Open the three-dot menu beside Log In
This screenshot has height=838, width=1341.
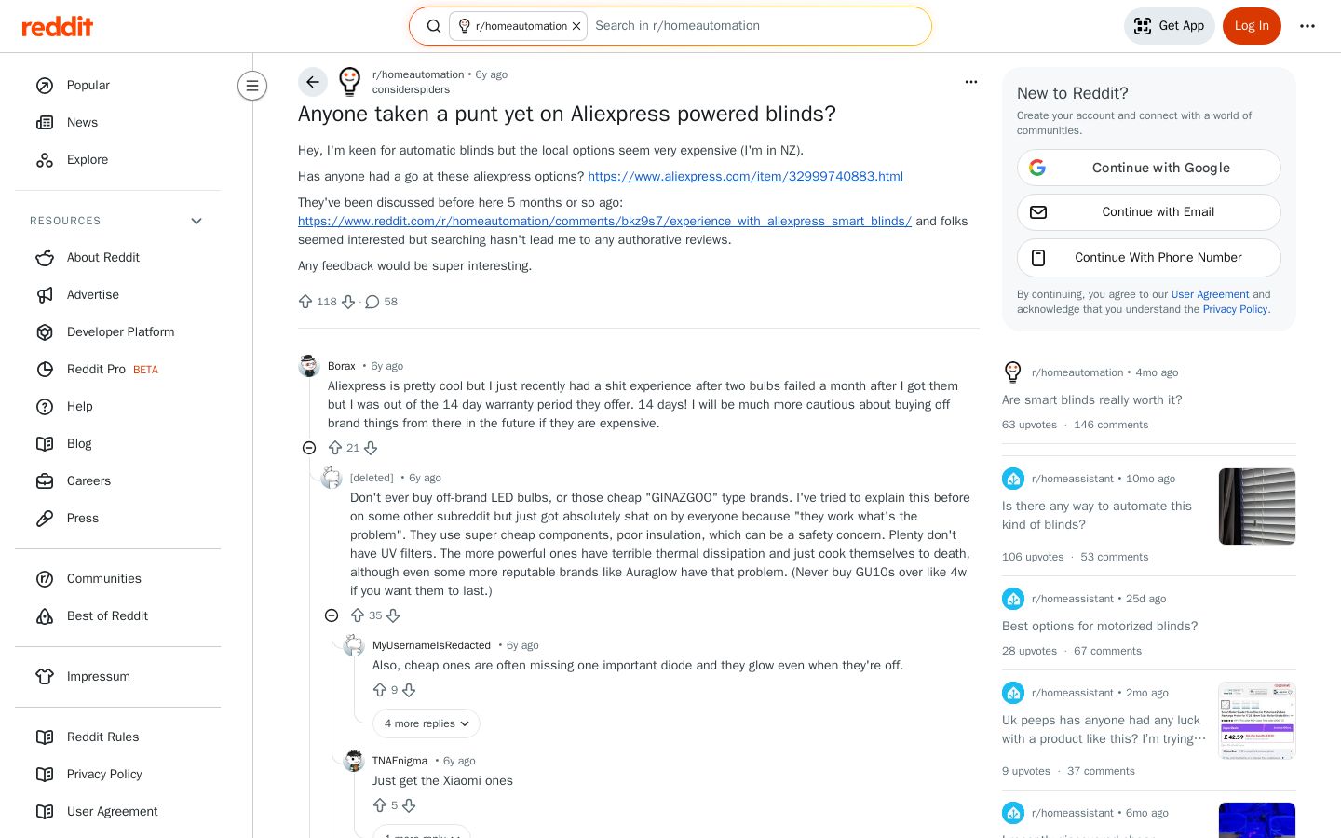click(x=1307, y=26)
